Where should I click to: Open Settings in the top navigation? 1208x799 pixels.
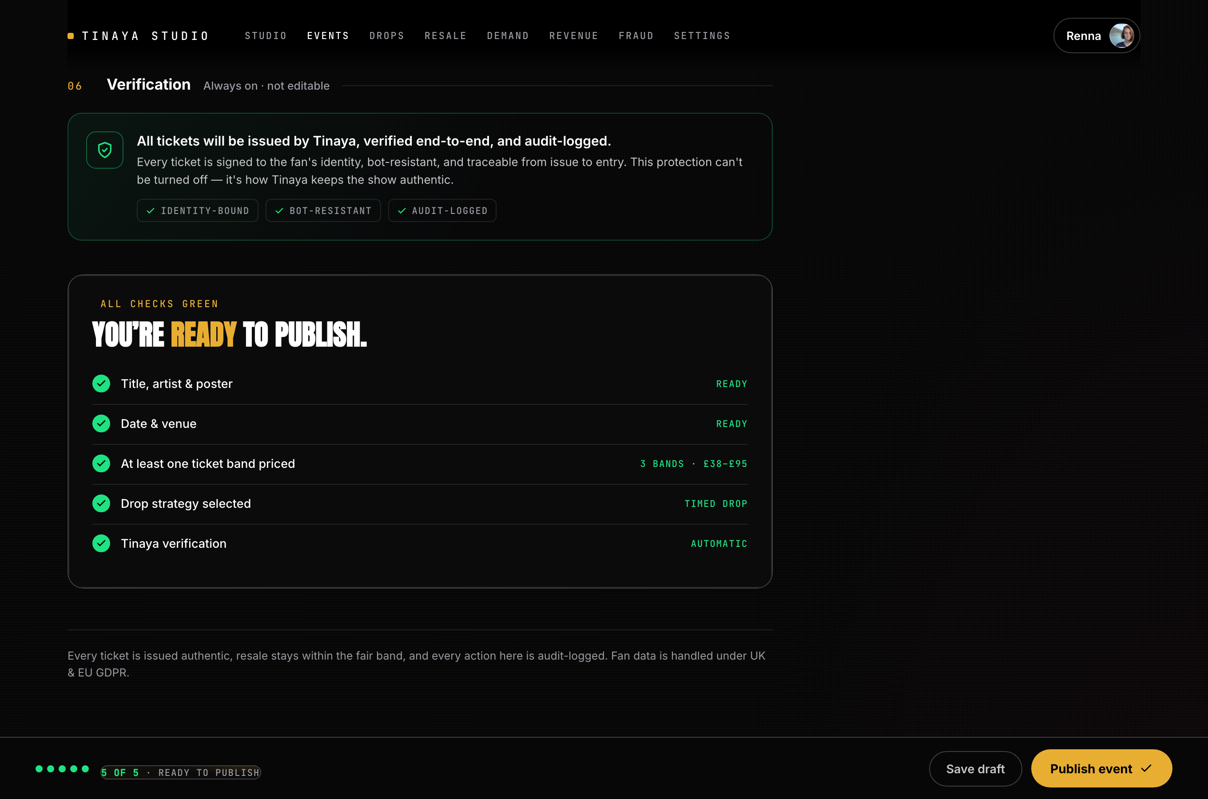(x=702, y=36)
